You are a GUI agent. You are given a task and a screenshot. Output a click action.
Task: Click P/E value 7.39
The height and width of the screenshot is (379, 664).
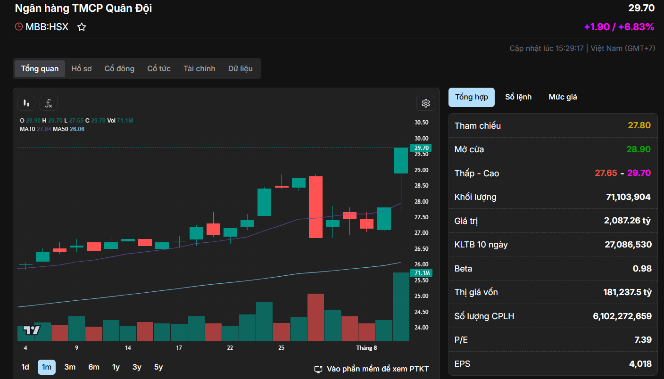click(x=643, y=340)
